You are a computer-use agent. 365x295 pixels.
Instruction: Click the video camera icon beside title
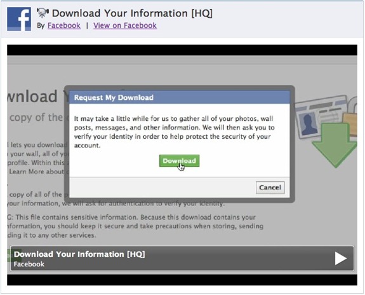43,13
